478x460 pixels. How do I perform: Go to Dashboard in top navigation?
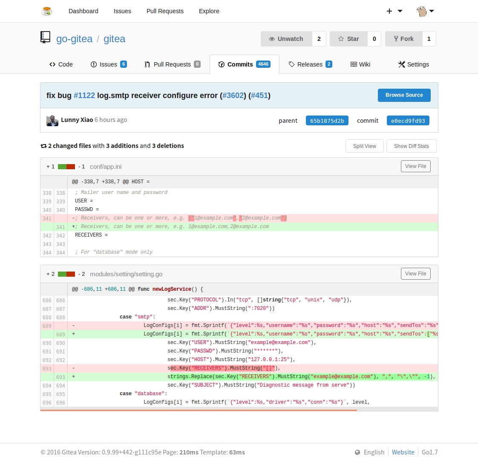[83, 11]
